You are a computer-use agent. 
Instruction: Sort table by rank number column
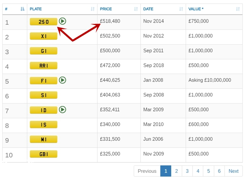[22, 9]
